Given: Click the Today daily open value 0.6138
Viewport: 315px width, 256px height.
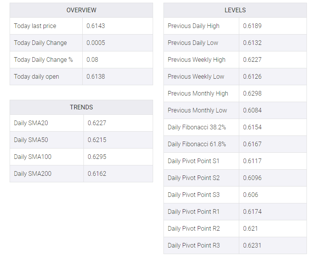Looking at the screenshot, I should point(96,76).
